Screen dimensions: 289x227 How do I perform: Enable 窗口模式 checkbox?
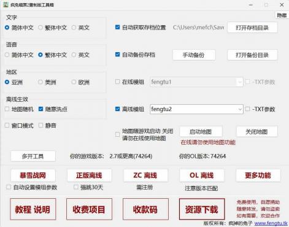[7, 125]
